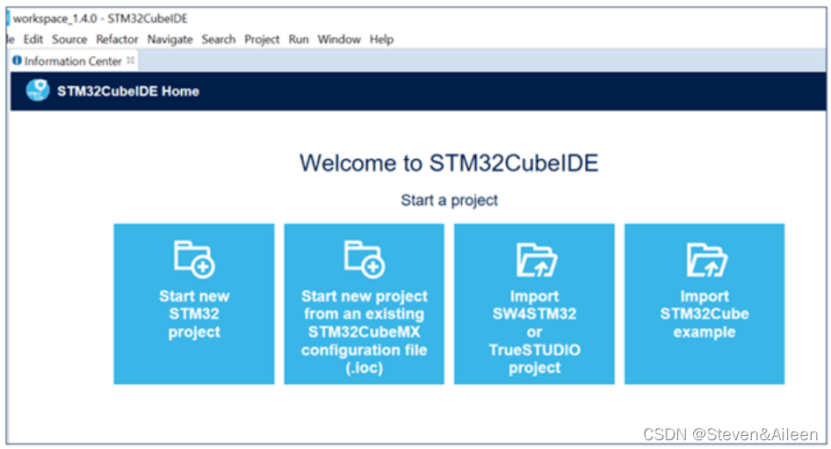Open the Navigate menu
831x449 pixels.
coord(170,40)
